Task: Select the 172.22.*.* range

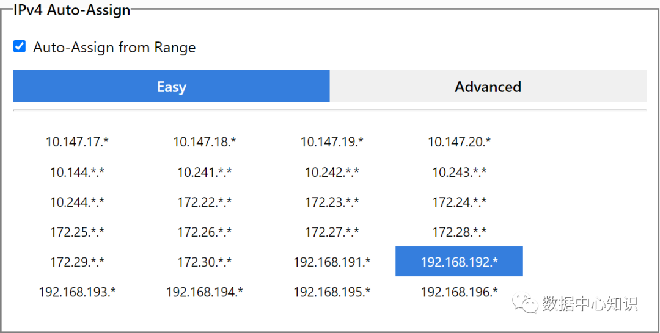Action: [x=205, y=202]
